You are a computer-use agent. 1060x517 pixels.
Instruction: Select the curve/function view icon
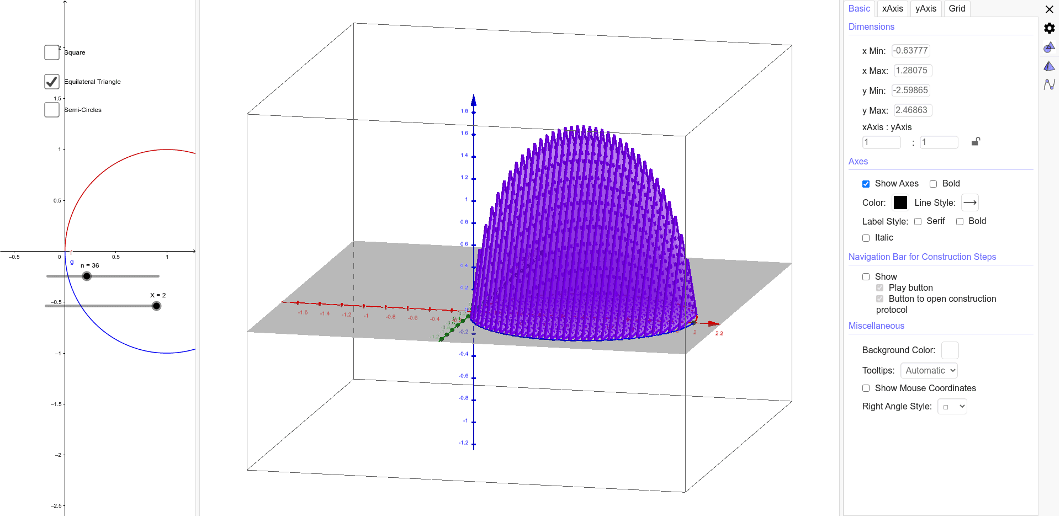(x=1050, y=84)
